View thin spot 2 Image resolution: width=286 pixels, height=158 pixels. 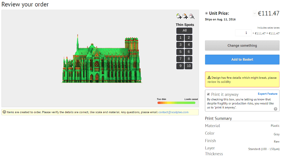[x=188, y=38]
